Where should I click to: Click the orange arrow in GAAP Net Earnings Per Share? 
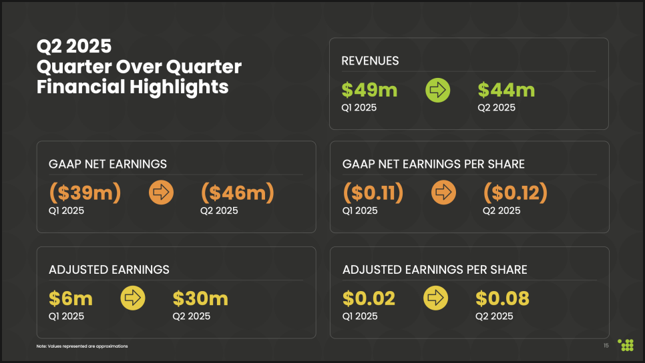443,193
